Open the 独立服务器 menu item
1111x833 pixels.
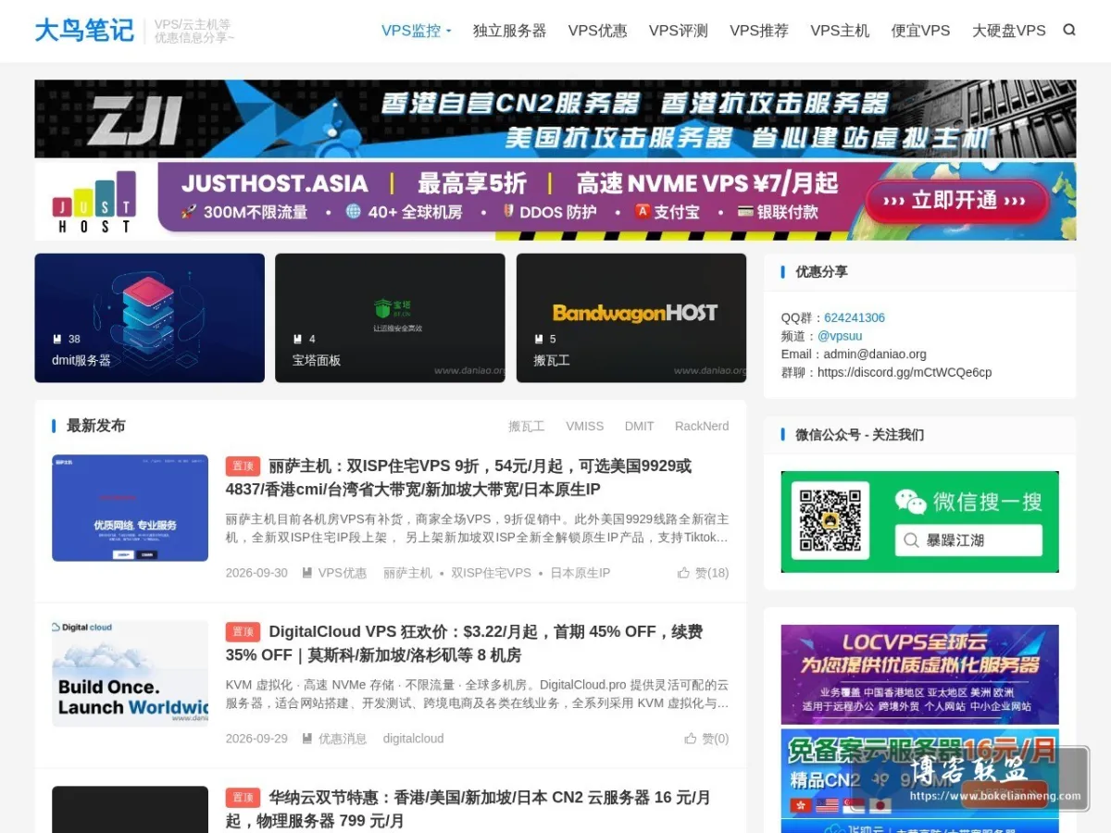tap(509, 31)
